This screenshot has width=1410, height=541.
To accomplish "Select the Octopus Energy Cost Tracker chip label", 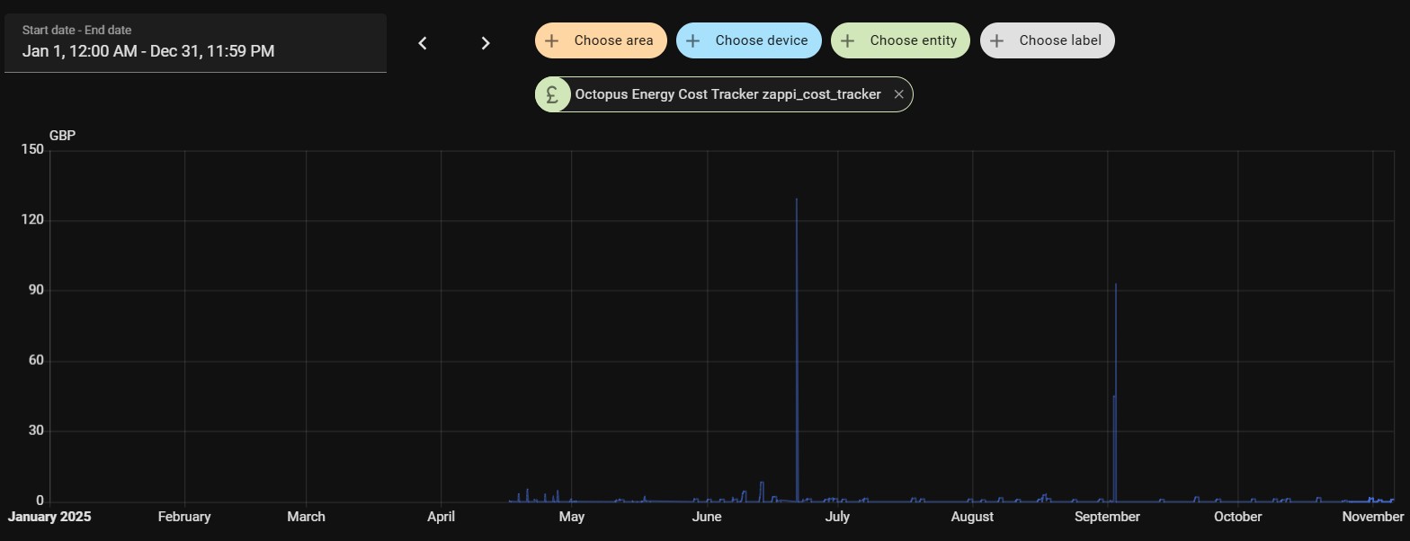I will point(727,94).
